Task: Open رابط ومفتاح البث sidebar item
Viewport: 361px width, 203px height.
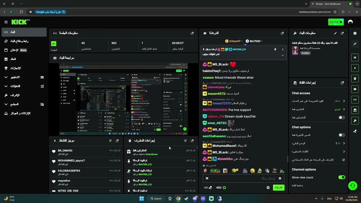Action: [x=24, y=41]
